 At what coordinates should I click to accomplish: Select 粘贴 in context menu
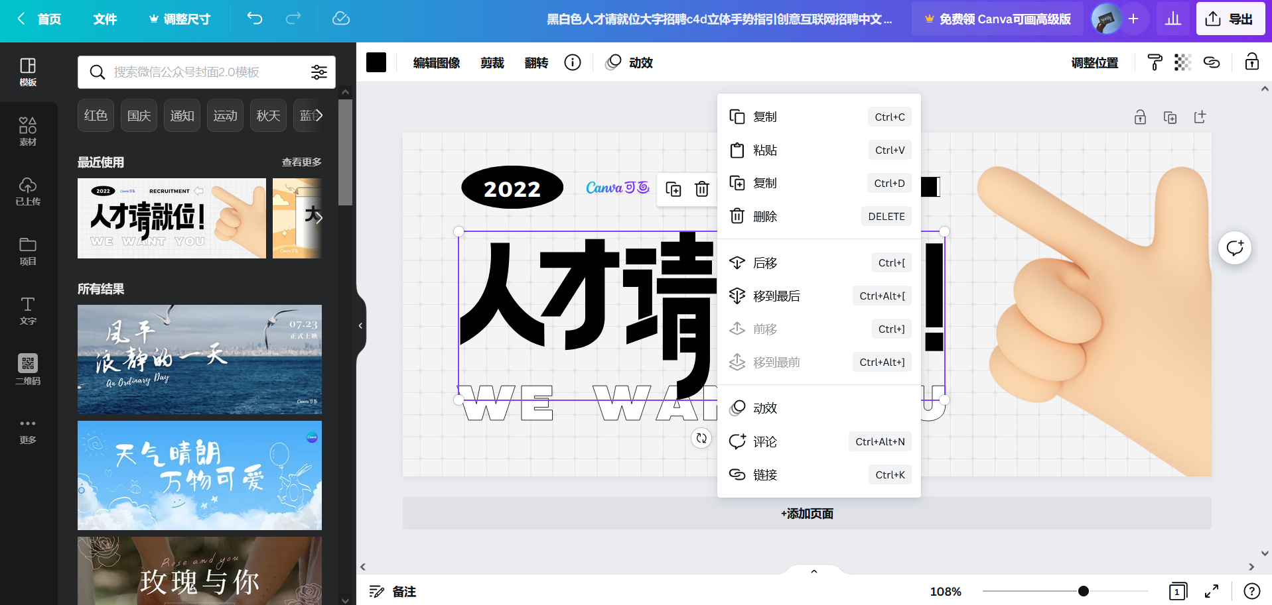coord(819,150)
